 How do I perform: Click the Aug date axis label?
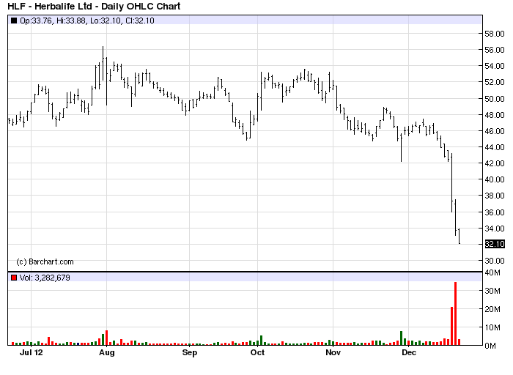pos(107,352)
